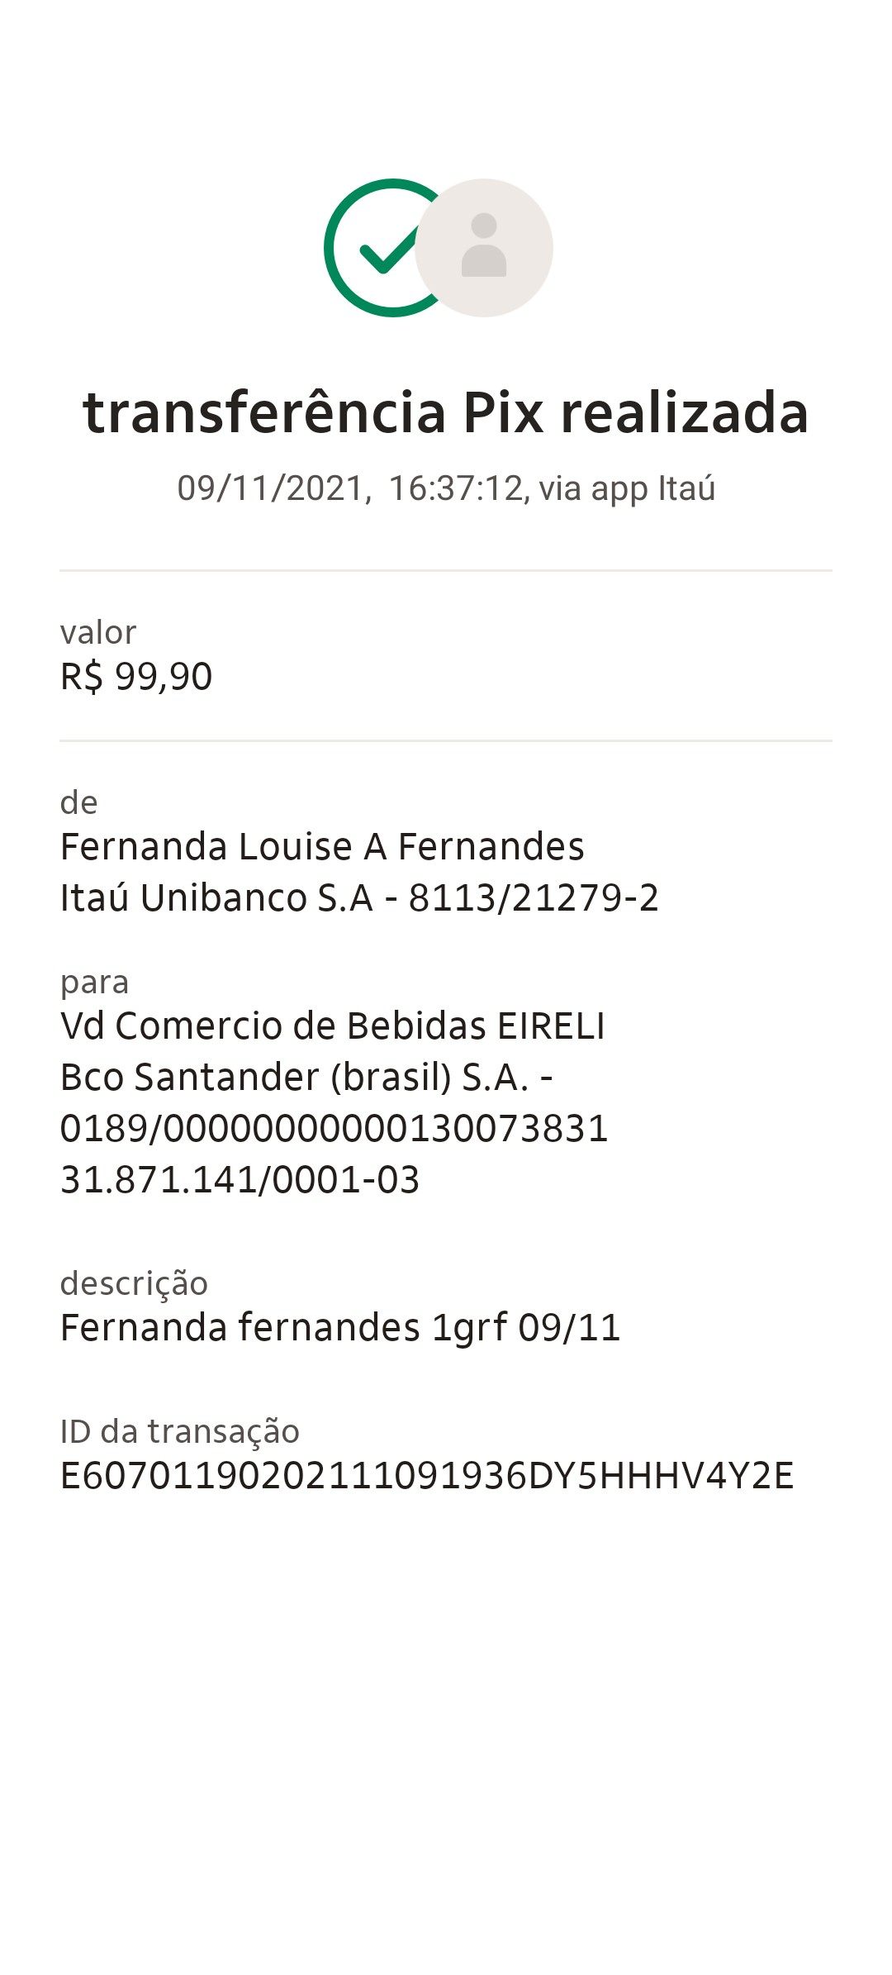
Task: Click the 'descrição' field label
Action: [x=134, y=1284]
